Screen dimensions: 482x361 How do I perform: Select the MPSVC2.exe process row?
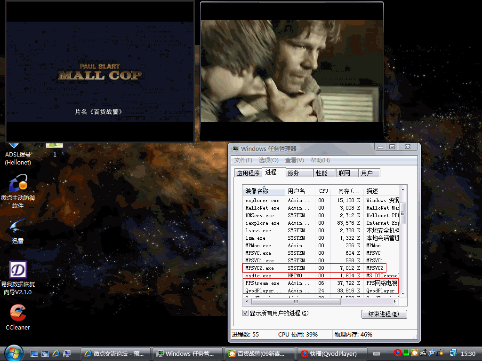(x=321, y=268)
